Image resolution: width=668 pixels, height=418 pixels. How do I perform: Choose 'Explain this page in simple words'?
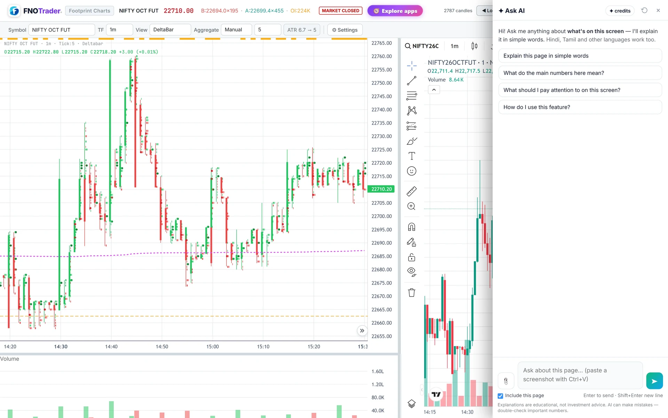(580, 56)
